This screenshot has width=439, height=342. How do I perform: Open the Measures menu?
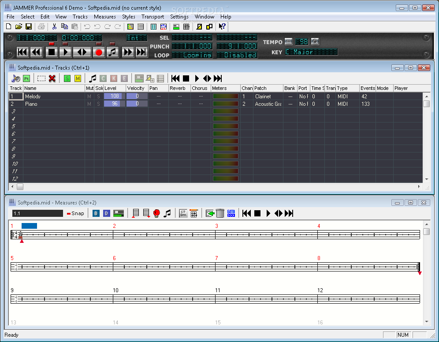[x=105, y=17]
